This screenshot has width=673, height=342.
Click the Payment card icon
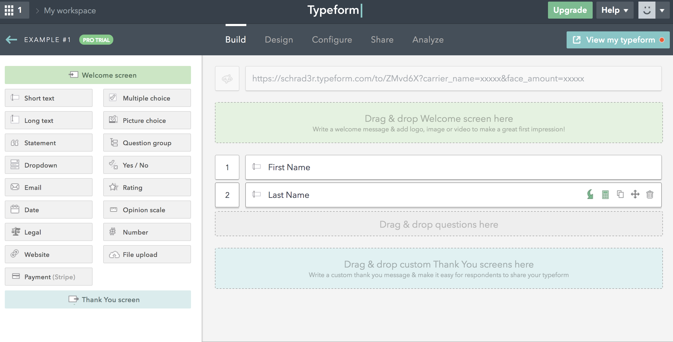click(x=16, y=276)
